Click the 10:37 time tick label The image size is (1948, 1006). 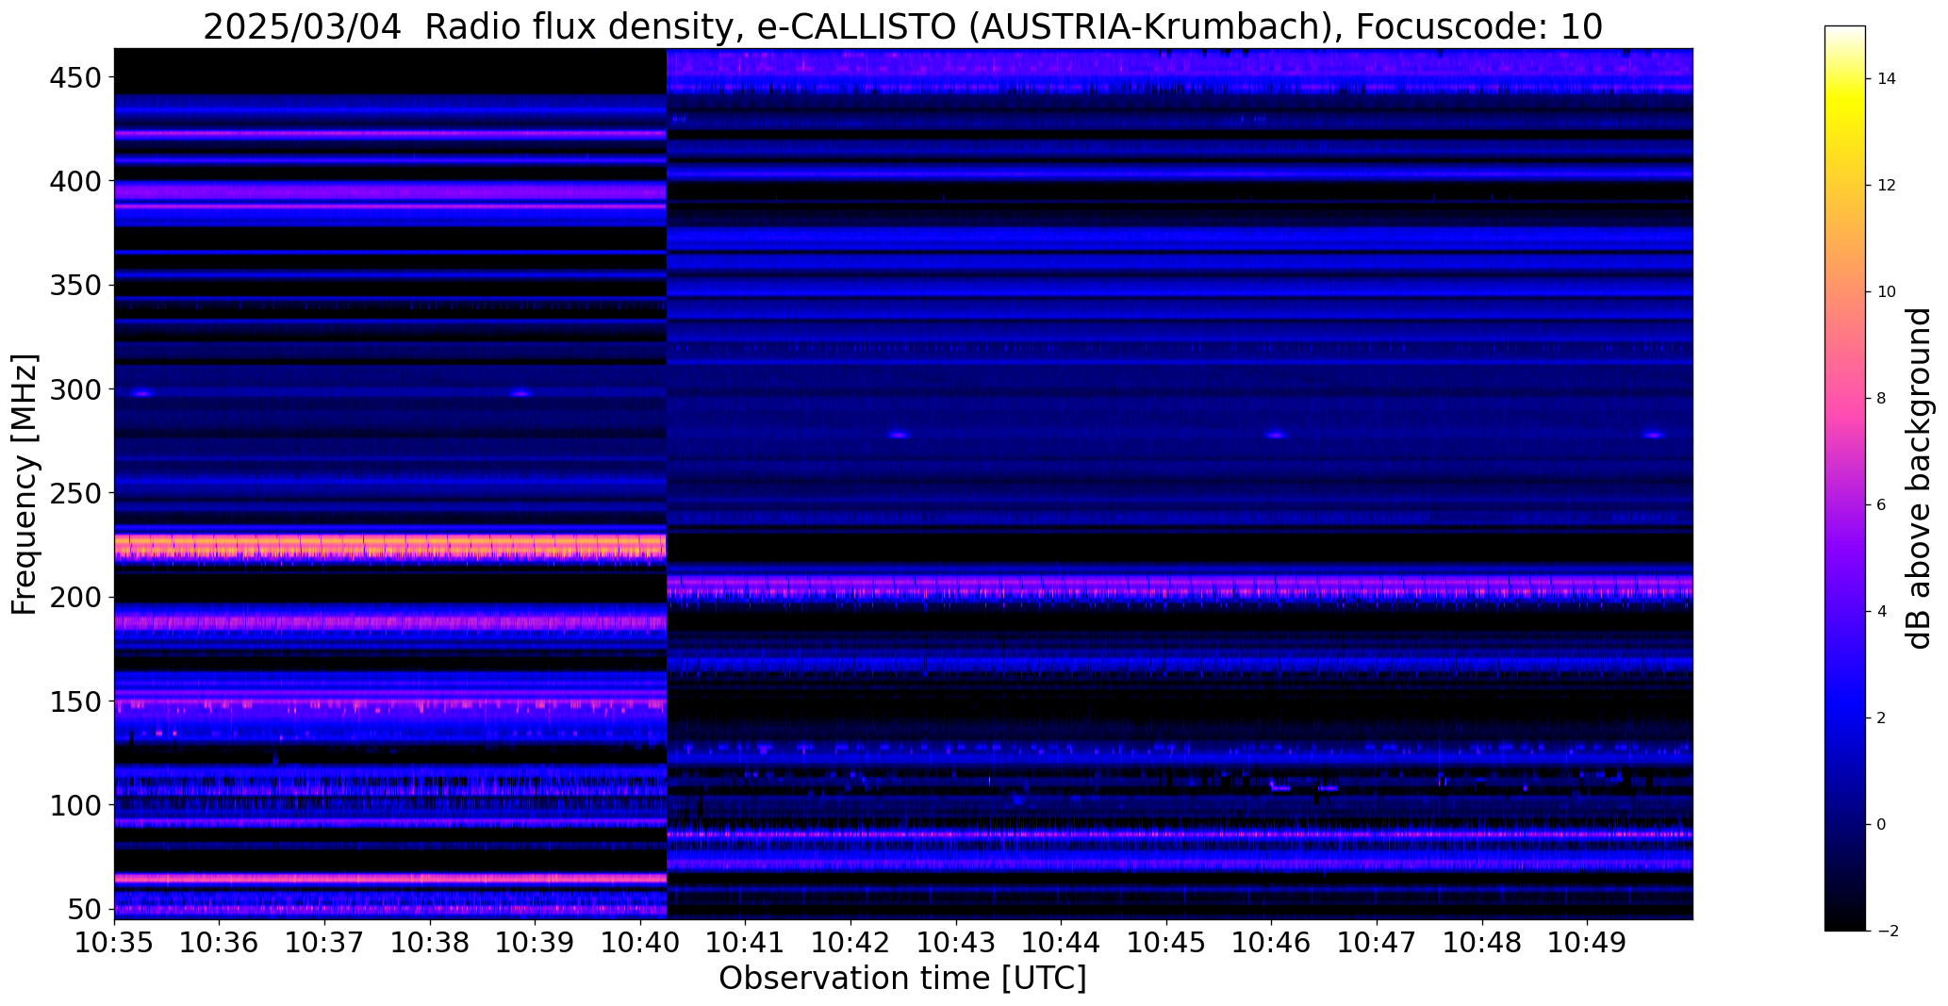point(325,943)
